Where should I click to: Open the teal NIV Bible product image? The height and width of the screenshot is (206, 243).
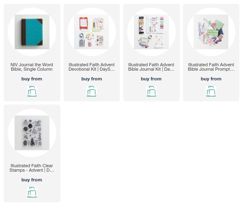pyautogui.click(x=32, y=32)
